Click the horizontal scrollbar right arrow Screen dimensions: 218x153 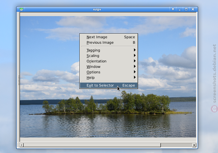pos(194,145)
